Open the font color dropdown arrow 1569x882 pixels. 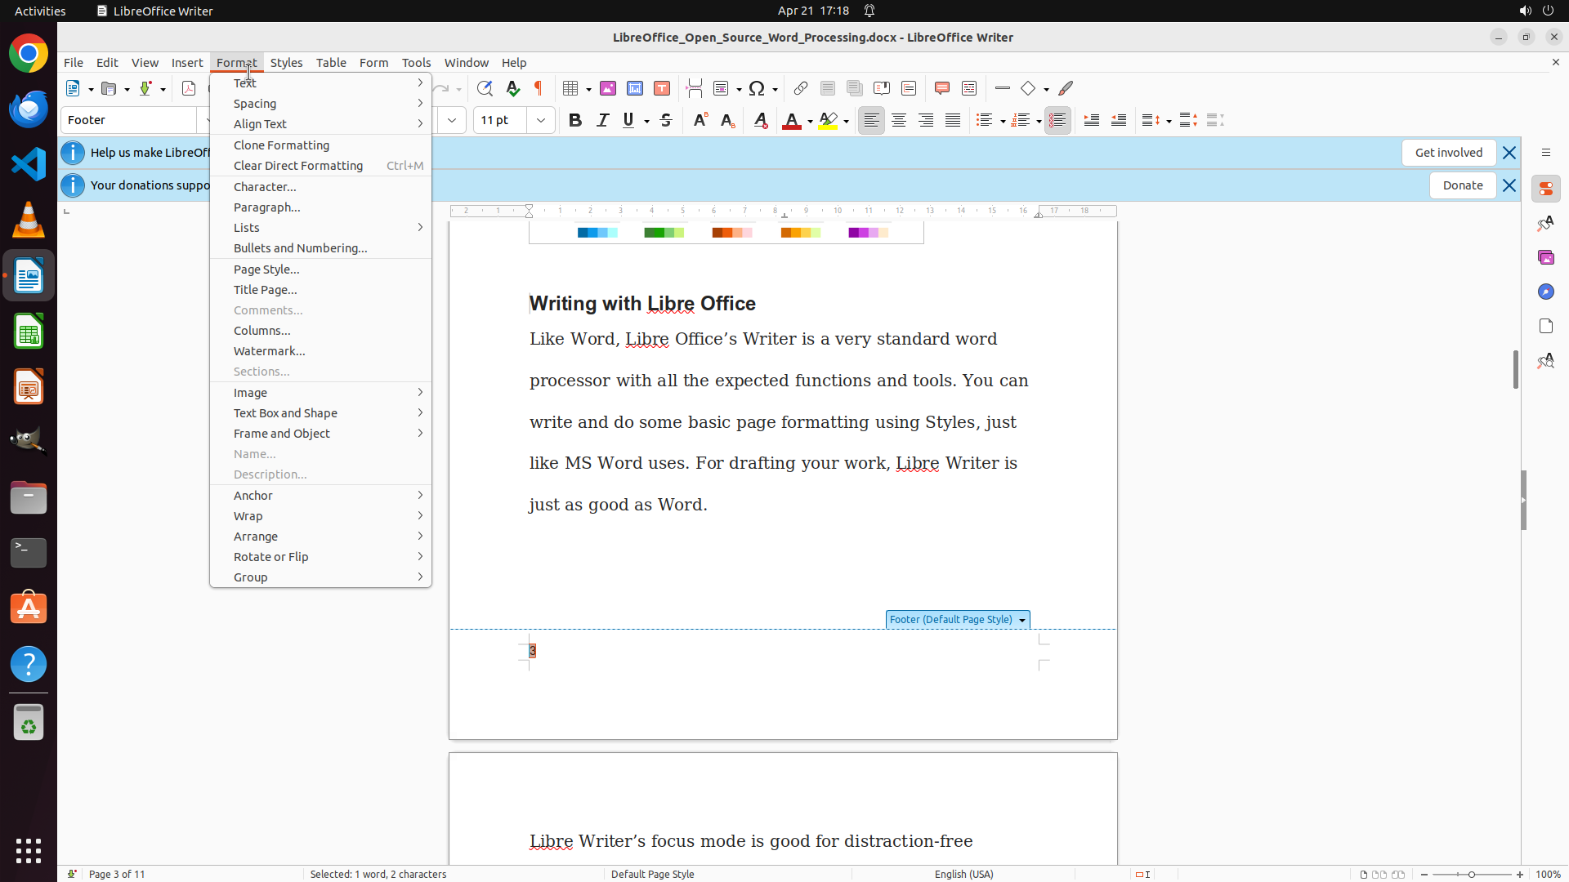[810, 121]
